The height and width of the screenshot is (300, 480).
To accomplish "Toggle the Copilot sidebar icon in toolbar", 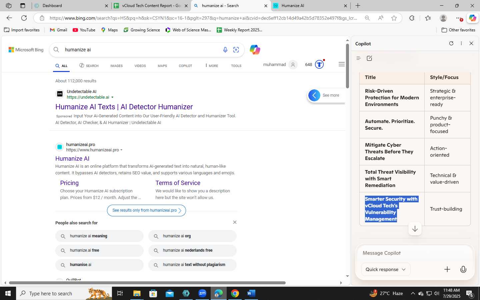I will pyautogui.click(x=473, y=18).
